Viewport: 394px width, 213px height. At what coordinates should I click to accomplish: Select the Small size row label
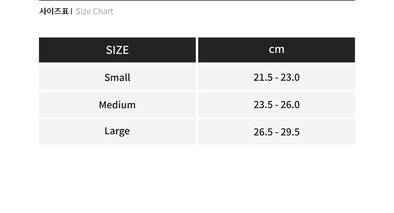click(117, 77)
